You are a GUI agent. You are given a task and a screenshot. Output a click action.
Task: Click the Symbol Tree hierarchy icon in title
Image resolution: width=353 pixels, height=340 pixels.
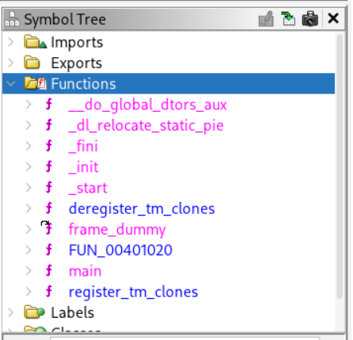coord(12,19)
